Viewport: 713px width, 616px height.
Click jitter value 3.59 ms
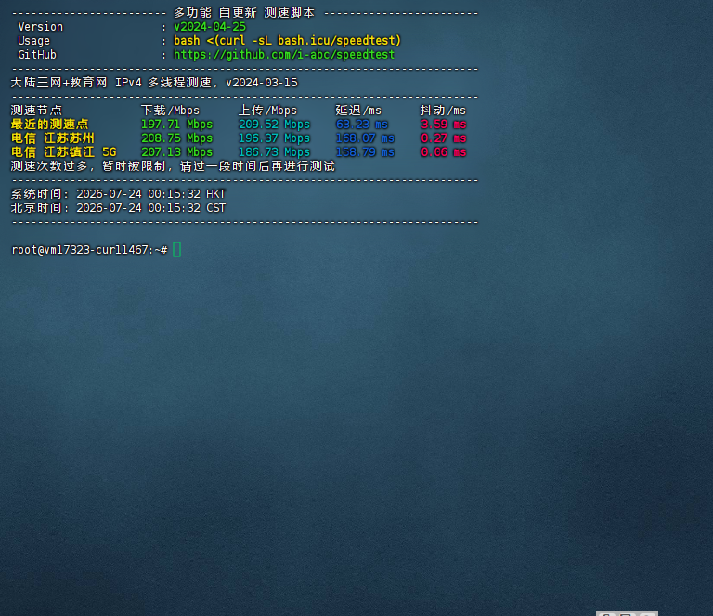[x=444, y=125]
